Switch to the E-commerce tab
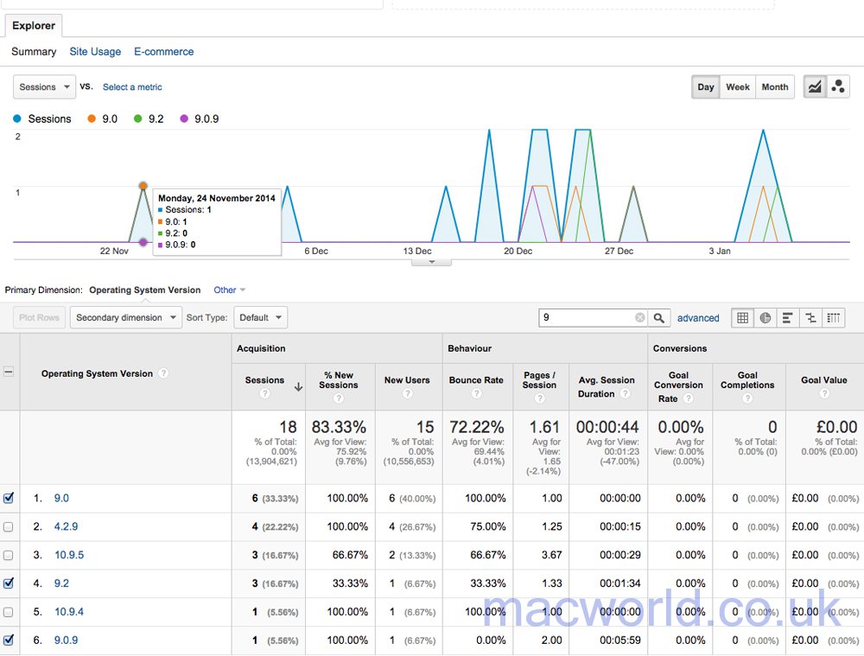 (x=163, y=52)
